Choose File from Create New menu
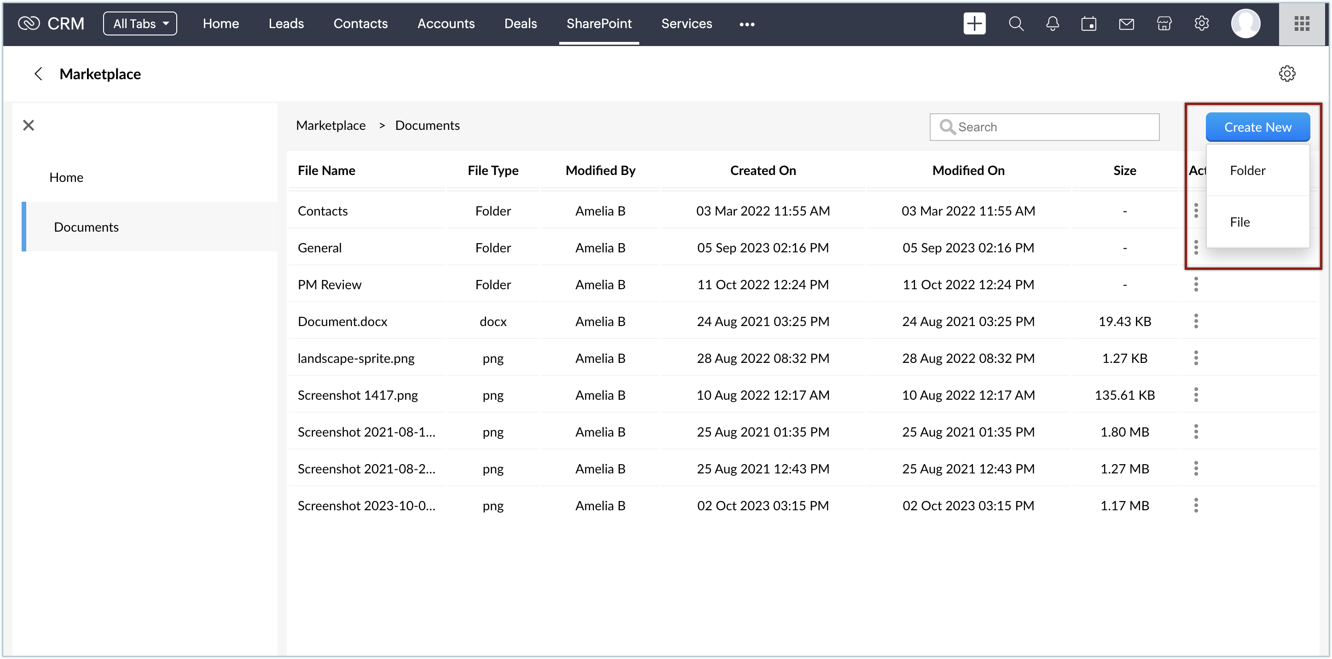The image size is (1332, 659). (x=1239, y=222)
